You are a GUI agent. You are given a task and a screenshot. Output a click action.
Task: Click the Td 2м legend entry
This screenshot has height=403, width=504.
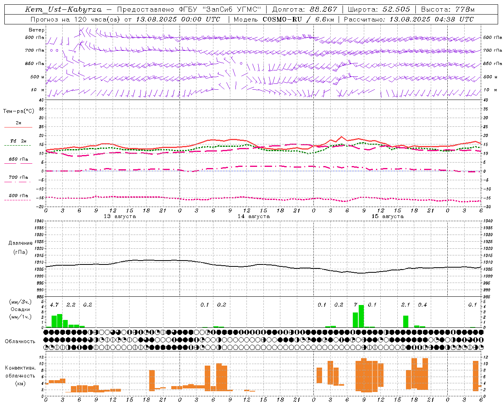point(18,141)
